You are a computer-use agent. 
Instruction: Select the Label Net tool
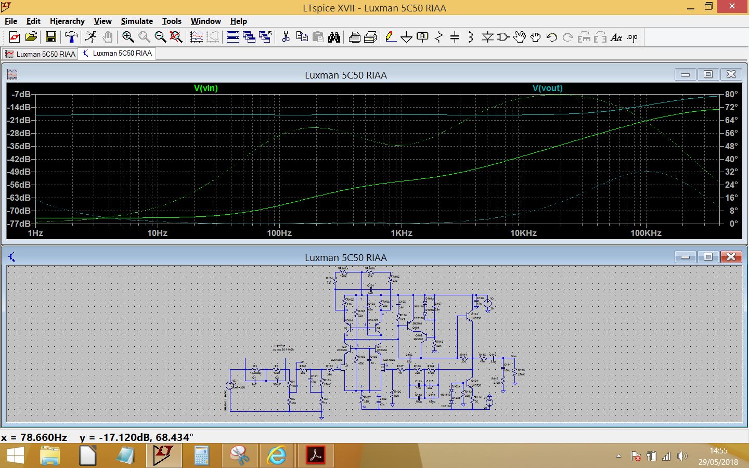[x=423, y=37]
